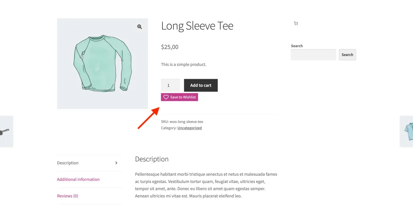This screenshot has height=224, width=413.
Task: Focus the sidebar search text field
Action: pyautogui.click(x=313, y=55)
